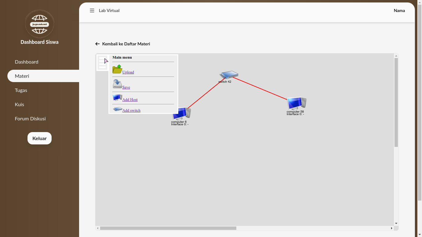Screen dimensions: 422x237
Task: Click the Save disk icon
Action: click(x=117, y=84)
